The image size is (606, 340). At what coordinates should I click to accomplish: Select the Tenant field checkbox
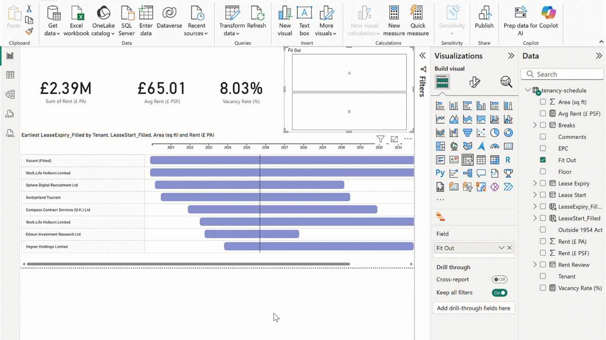pyautogui.click(x=543, y=276)
